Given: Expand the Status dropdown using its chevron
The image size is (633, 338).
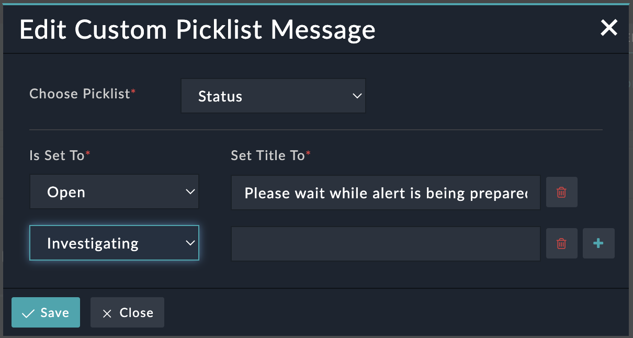Looking at the screenshot, I should 357,96.
